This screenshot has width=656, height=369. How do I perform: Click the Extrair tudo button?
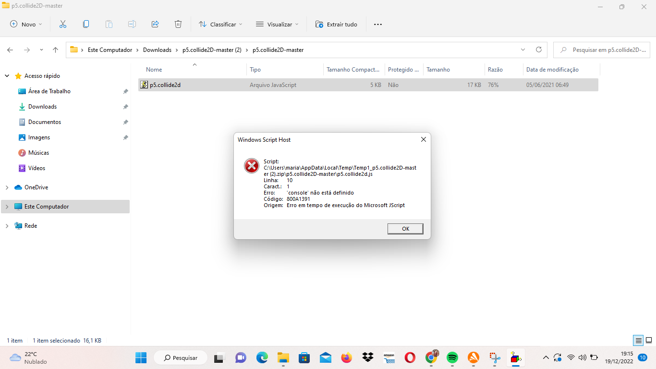click(336, 24)
